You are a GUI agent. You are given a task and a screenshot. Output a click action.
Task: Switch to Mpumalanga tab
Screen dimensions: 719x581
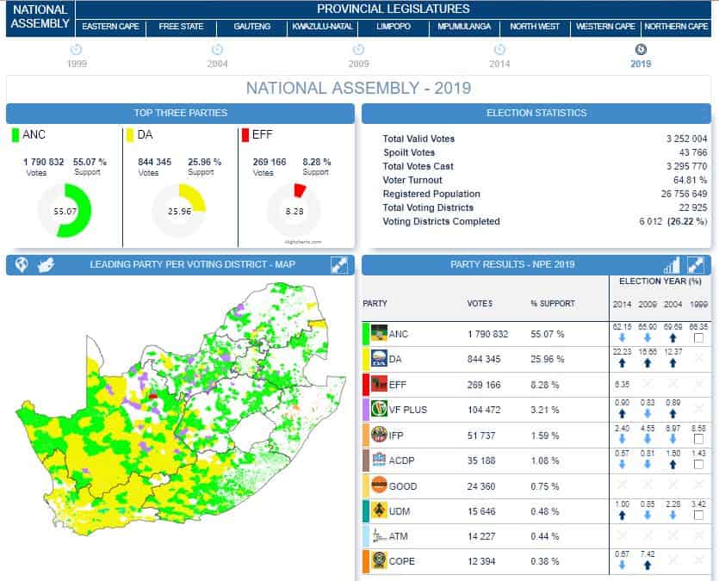tap(464, 27)
